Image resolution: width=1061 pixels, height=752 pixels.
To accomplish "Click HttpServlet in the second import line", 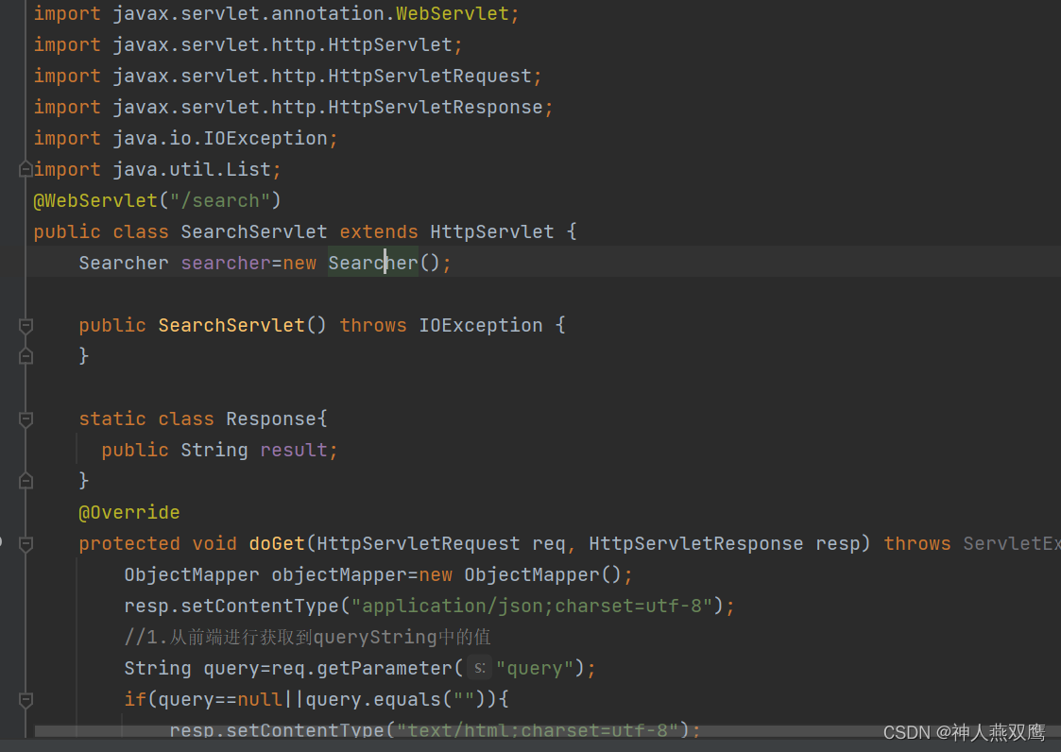I will [390, 44].
